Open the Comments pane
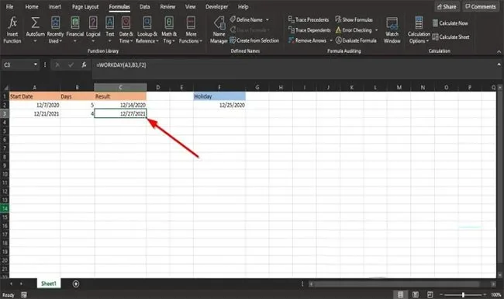Image resolution: width=504 pixels, height=299 pixels. 481,6
